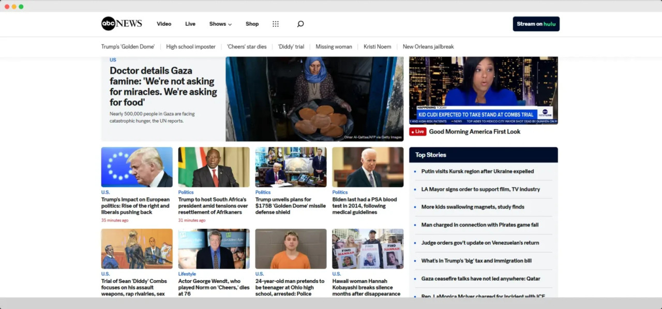This screenshot has width=662, height=309.
Task: Click the Biden PSA blood test thumbnail
Action: click(x=368, y=167)
